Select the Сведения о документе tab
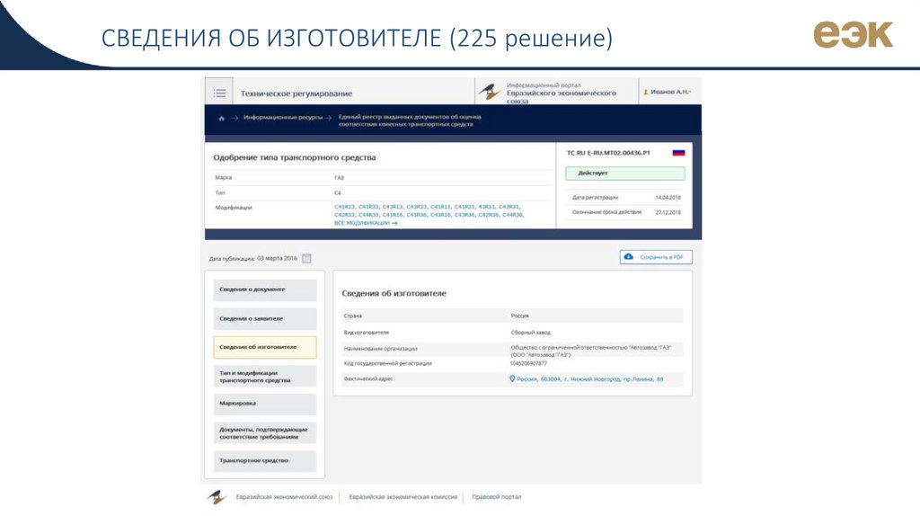 [265, 289]
